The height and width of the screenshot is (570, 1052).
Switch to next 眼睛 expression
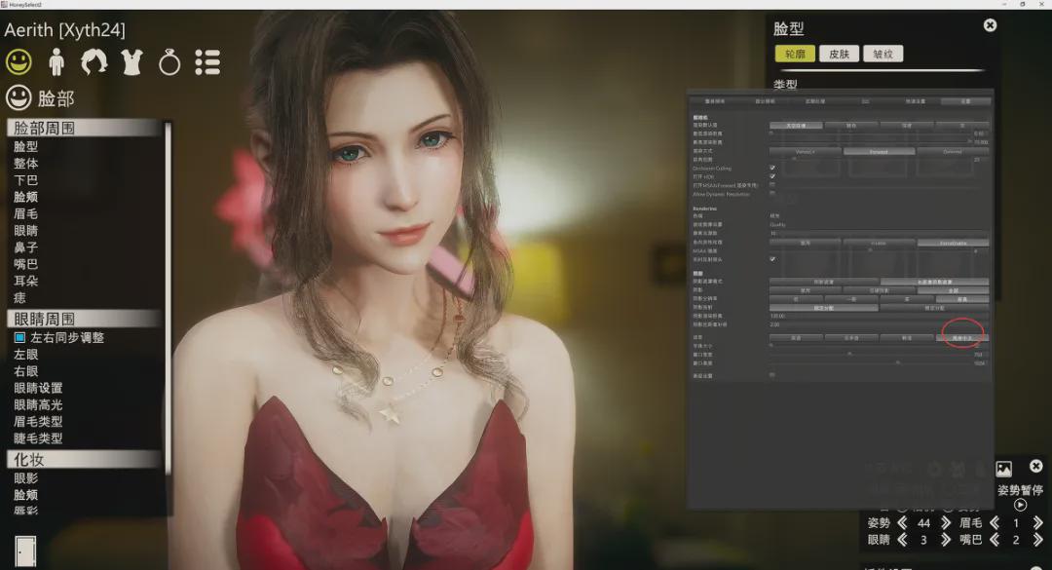[x=946, y=539]
